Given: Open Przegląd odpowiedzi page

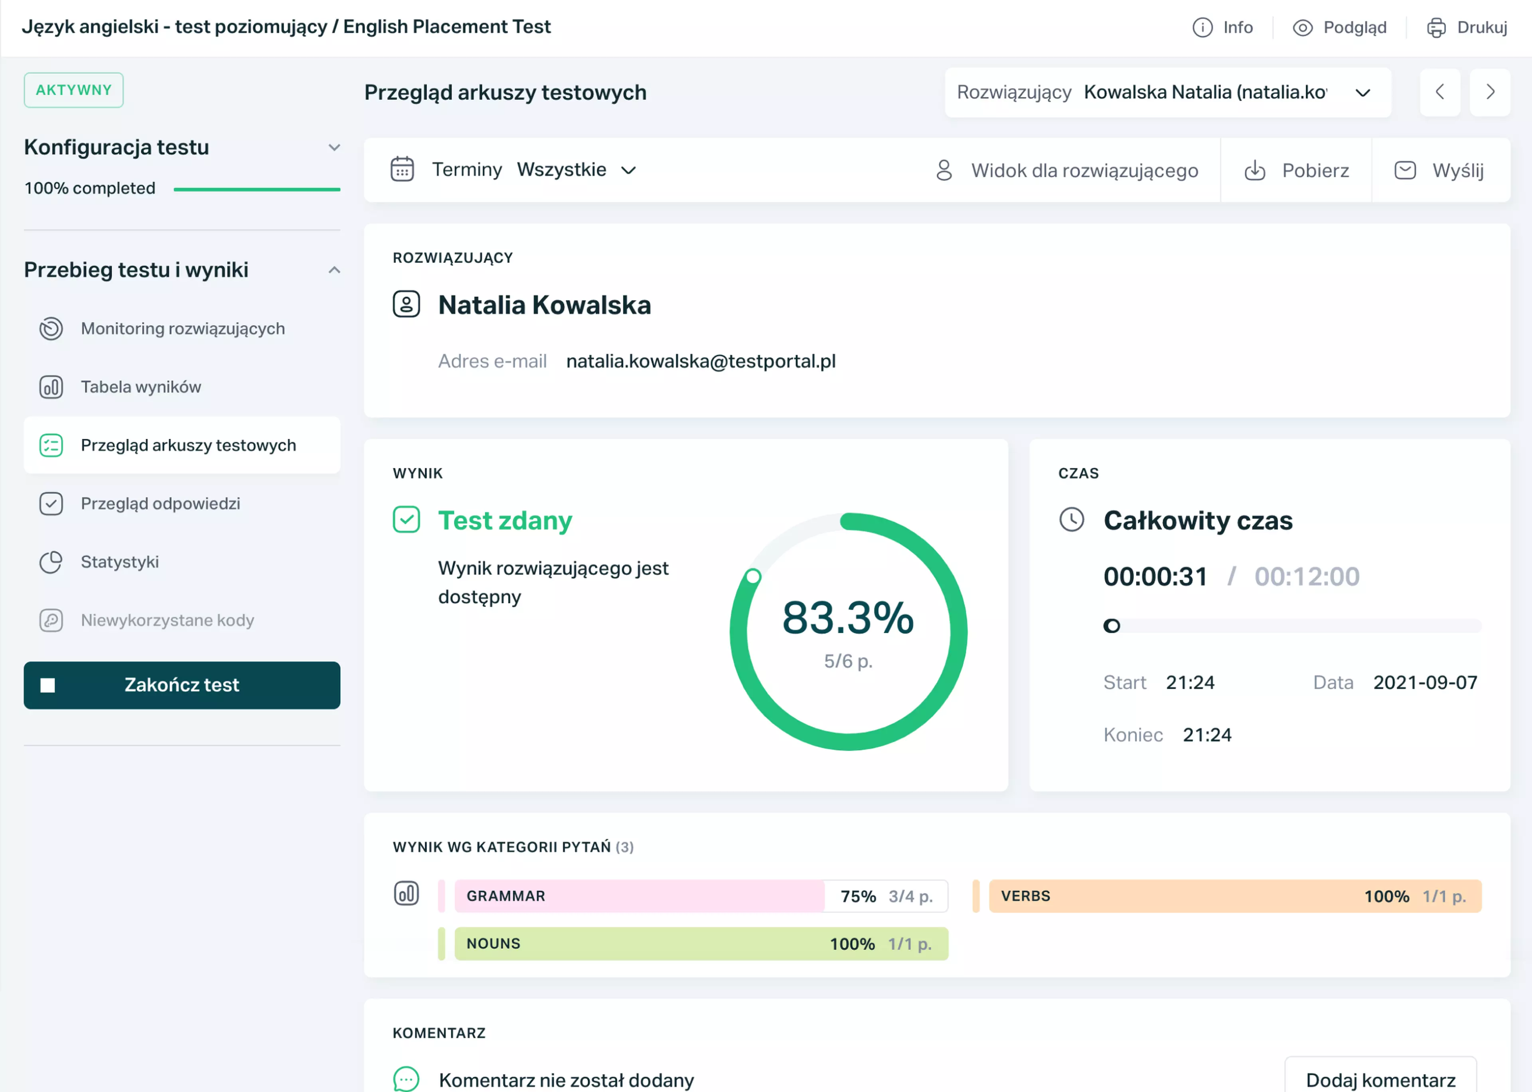Looking at the screenshot, I should [182, 504].
